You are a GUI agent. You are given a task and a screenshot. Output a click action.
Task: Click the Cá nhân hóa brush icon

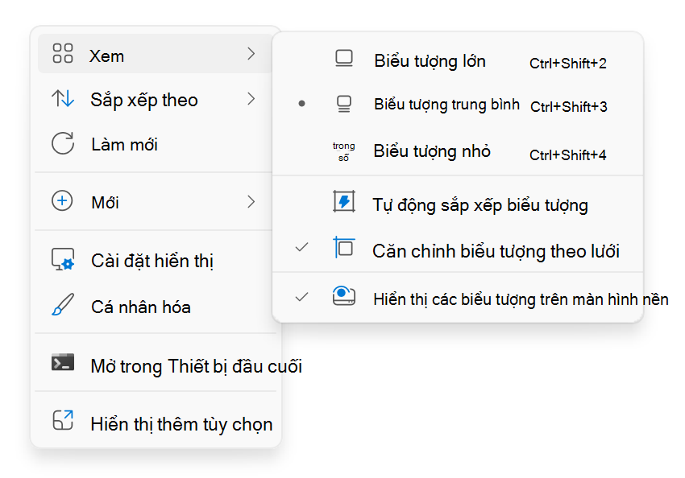point(63,304)
